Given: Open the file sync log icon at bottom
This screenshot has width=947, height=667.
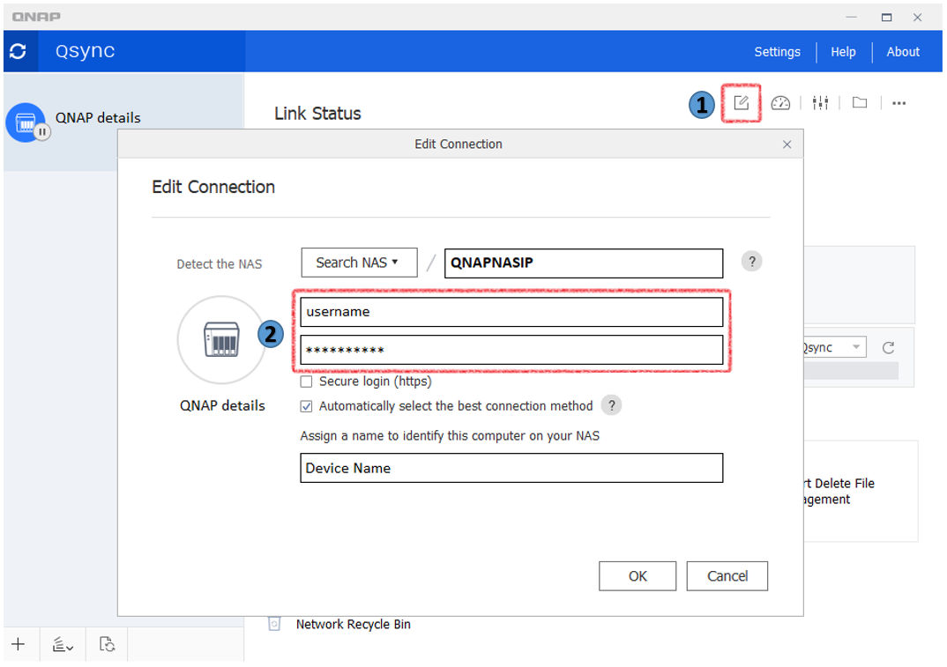Looking at the screenshot, I should [x=107, y=644].
